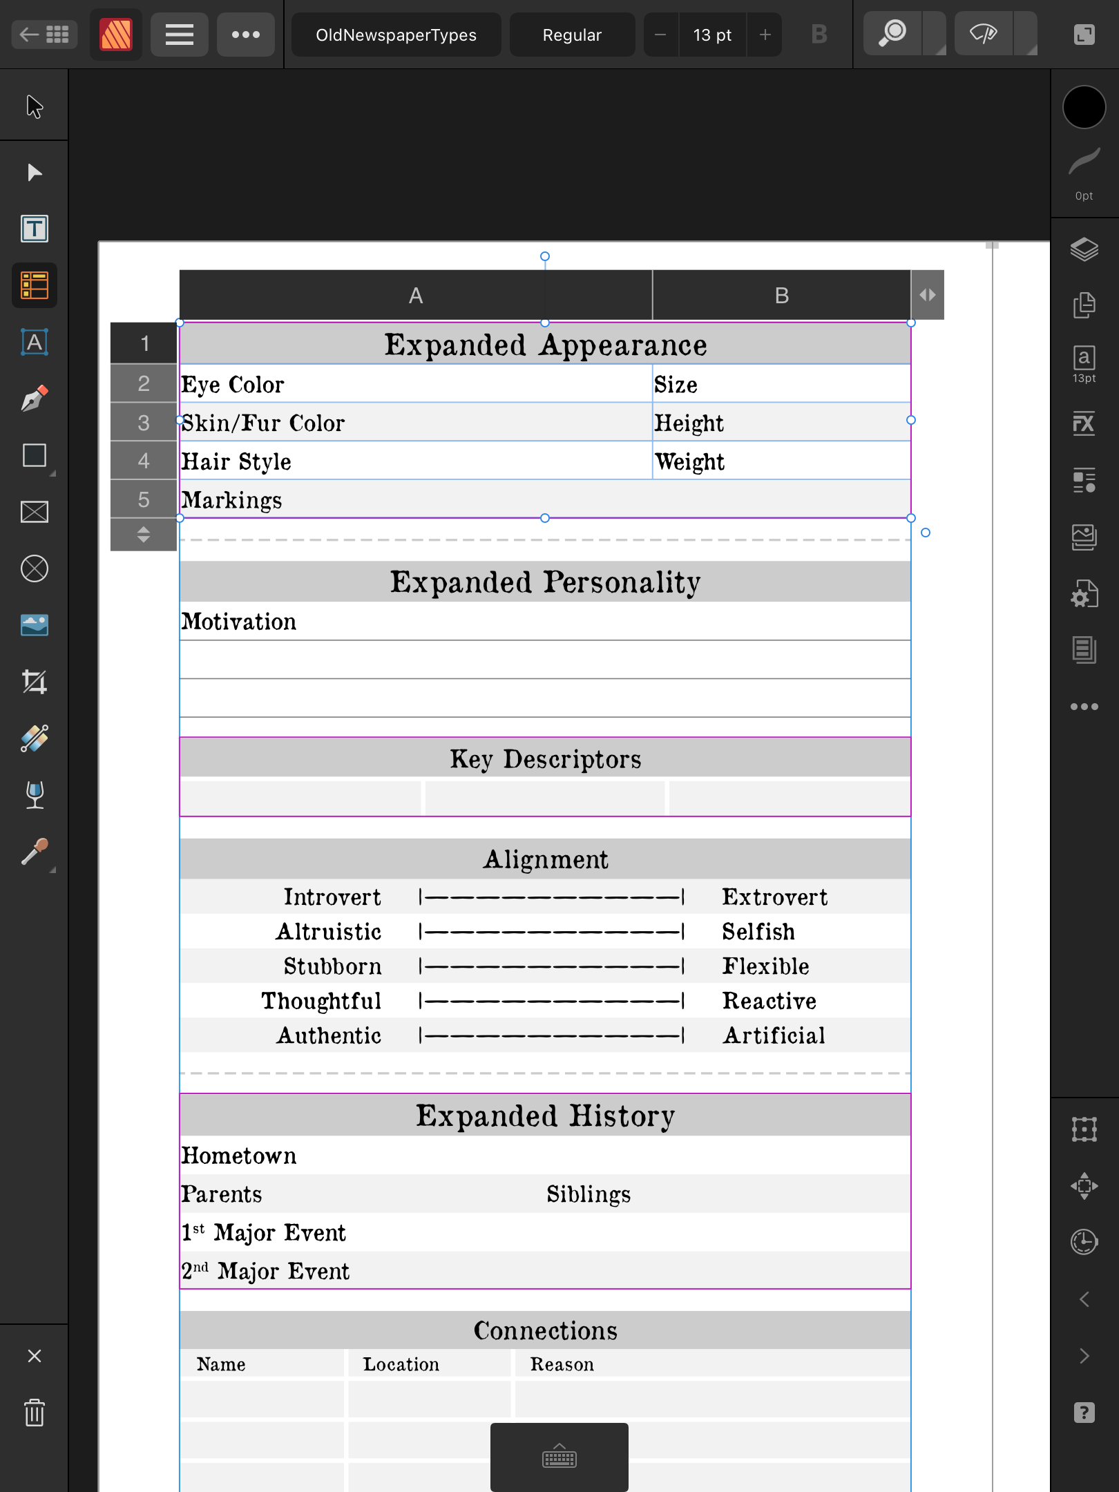Viewport: 1119px width, 1492px height.
Task: Tap the add/remove rows stepper handle
Action: 144,535
